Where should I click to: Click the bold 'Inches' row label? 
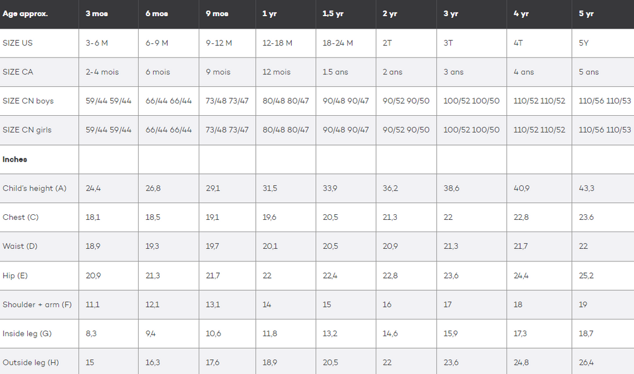[x=15, y=159]
